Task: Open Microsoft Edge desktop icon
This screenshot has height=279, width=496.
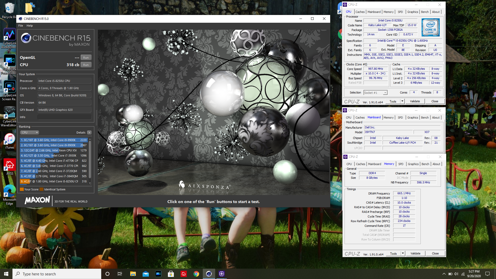Action: pyautogui.click(x=10, y=195)
